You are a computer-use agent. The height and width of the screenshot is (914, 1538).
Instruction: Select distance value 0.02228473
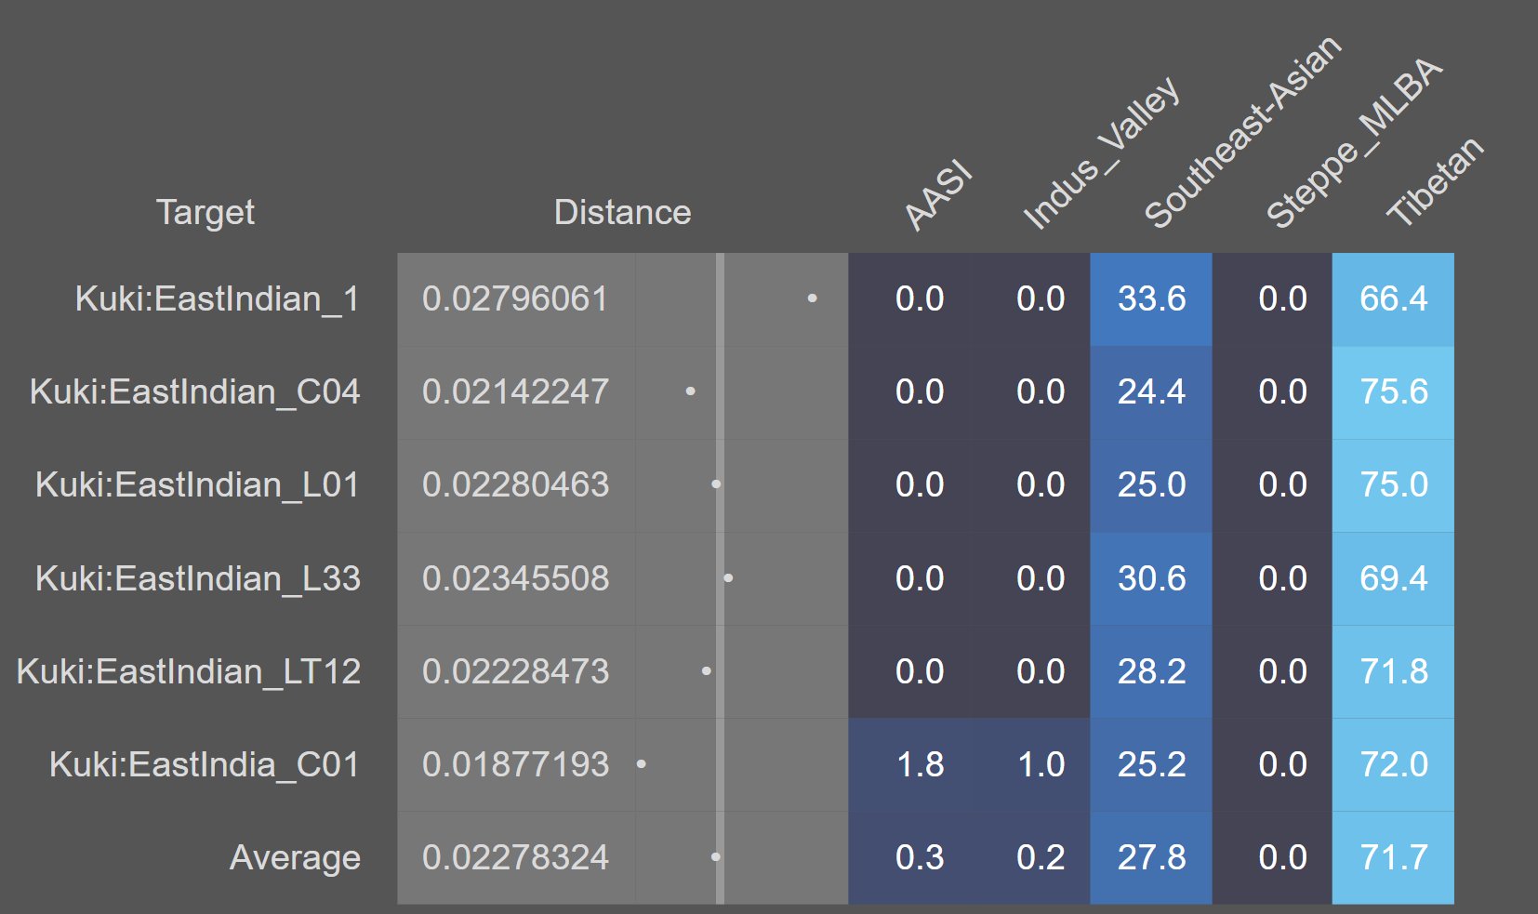(516, 671)
